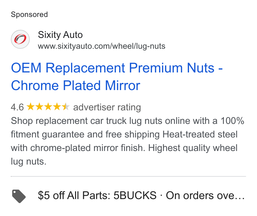Click the advertiser rating text

click(107, 107)
